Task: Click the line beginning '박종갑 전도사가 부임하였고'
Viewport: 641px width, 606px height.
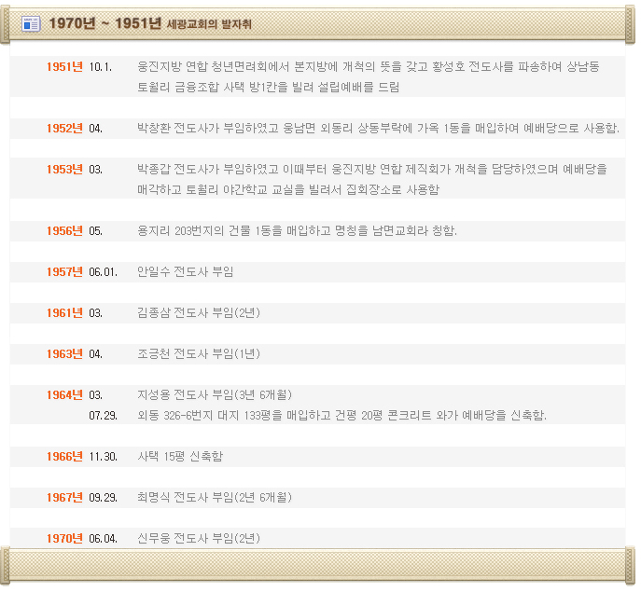Action: 372,169
